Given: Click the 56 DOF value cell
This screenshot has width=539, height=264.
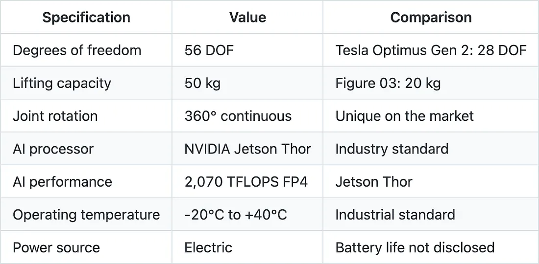Looking at the screenshot, I should click(x=209, y=50).
